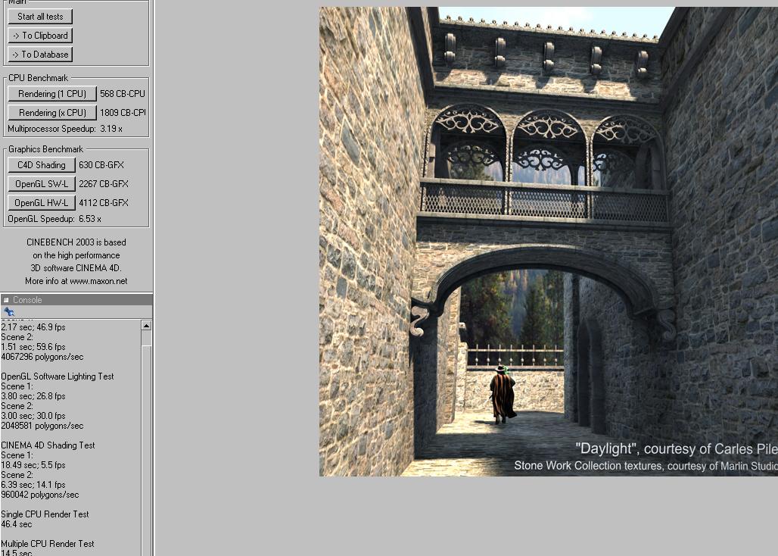The height and width of the screenshot is (556, 778).
Task: Run the Rendering (x CPU) benchmark
Action: 52,113
